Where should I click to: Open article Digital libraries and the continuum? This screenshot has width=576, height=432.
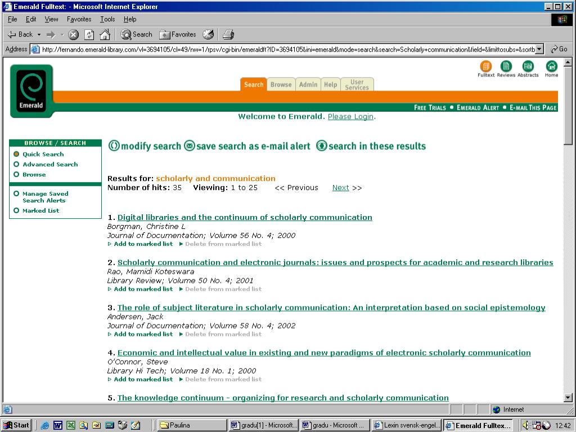click(x=245, y=218)
